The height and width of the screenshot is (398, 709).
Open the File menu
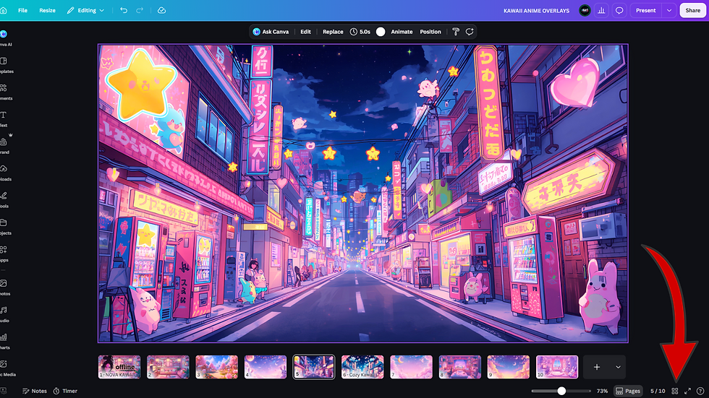22,10
